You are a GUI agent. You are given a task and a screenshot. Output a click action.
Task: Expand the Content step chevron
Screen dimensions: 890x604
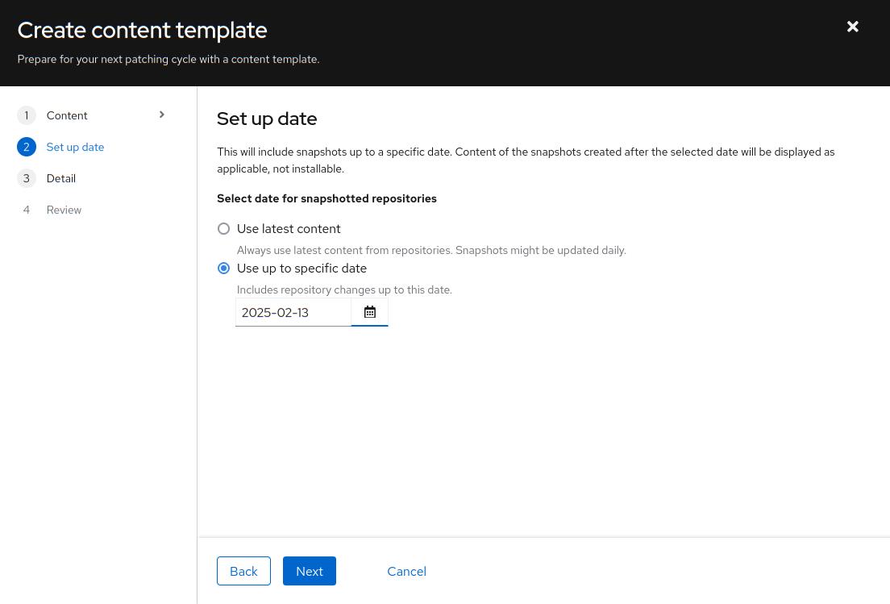click(162, 115)
